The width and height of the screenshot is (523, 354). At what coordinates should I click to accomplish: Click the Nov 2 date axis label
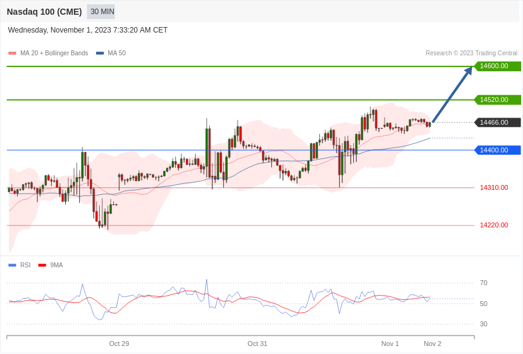[433, 344]
